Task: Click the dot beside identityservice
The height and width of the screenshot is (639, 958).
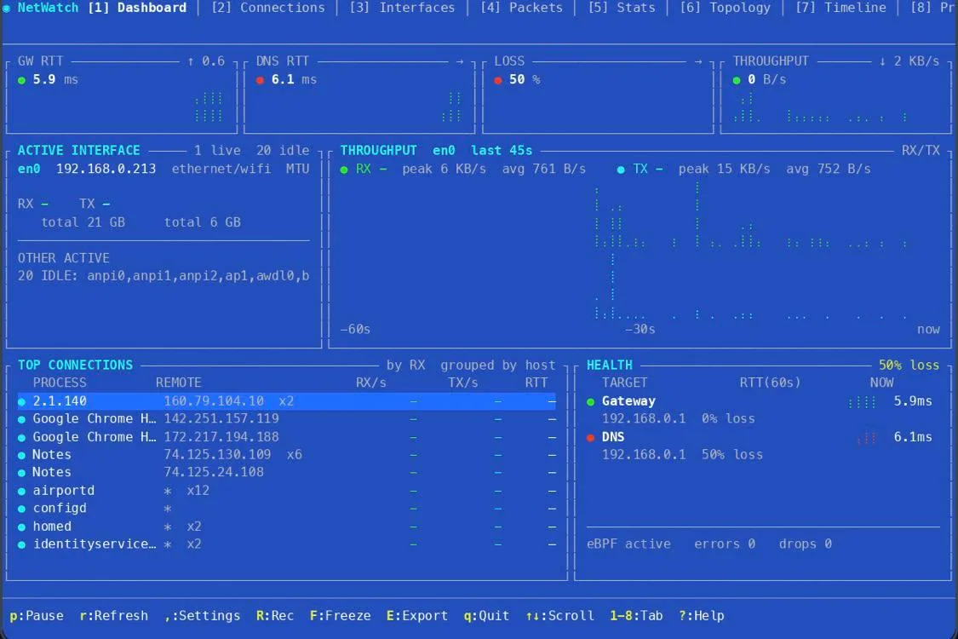Action: pyautogui.click(x=22, y=544)
